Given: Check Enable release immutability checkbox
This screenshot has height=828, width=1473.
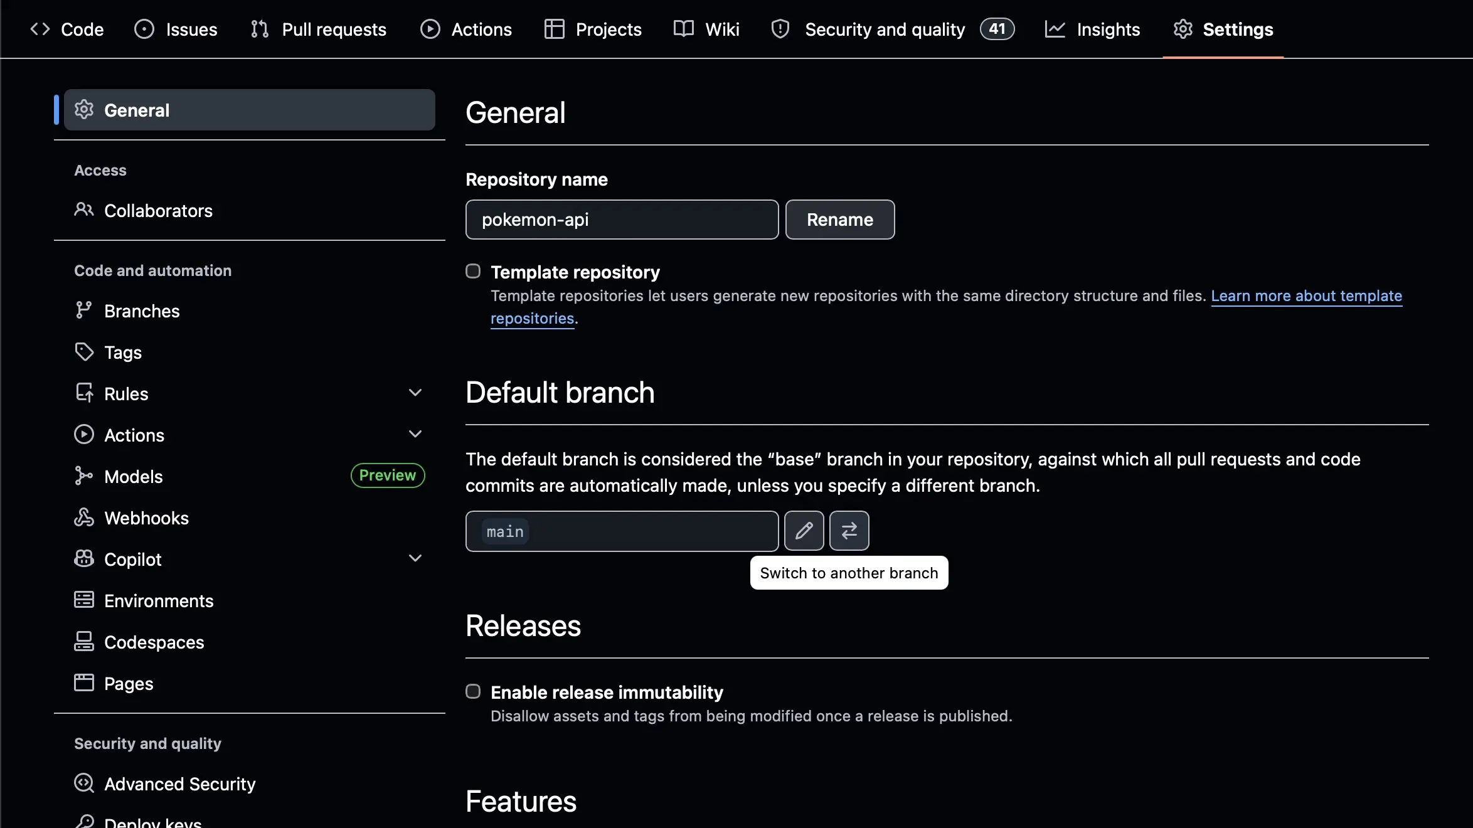Looking at the screenshot, I should click(473, 691).
